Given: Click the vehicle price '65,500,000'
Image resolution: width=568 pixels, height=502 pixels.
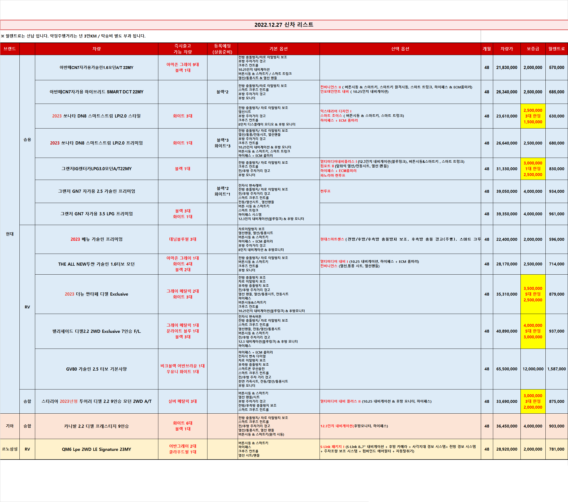Looking at the screenshot, I should [507, 369].
